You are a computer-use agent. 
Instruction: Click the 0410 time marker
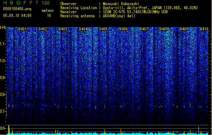point(204,29)
